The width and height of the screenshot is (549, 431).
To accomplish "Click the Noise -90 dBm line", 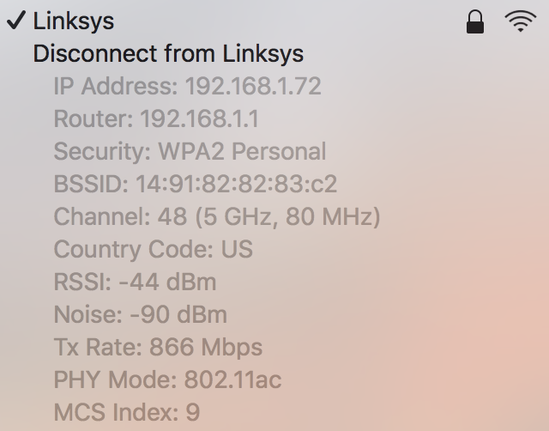I will [141, 314].
